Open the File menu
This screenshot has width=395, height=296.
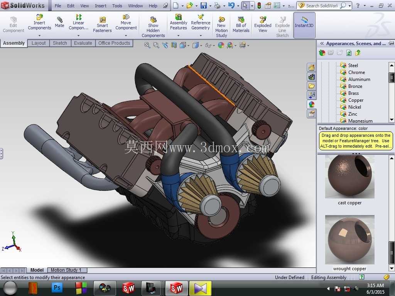[x=58, y=5]
